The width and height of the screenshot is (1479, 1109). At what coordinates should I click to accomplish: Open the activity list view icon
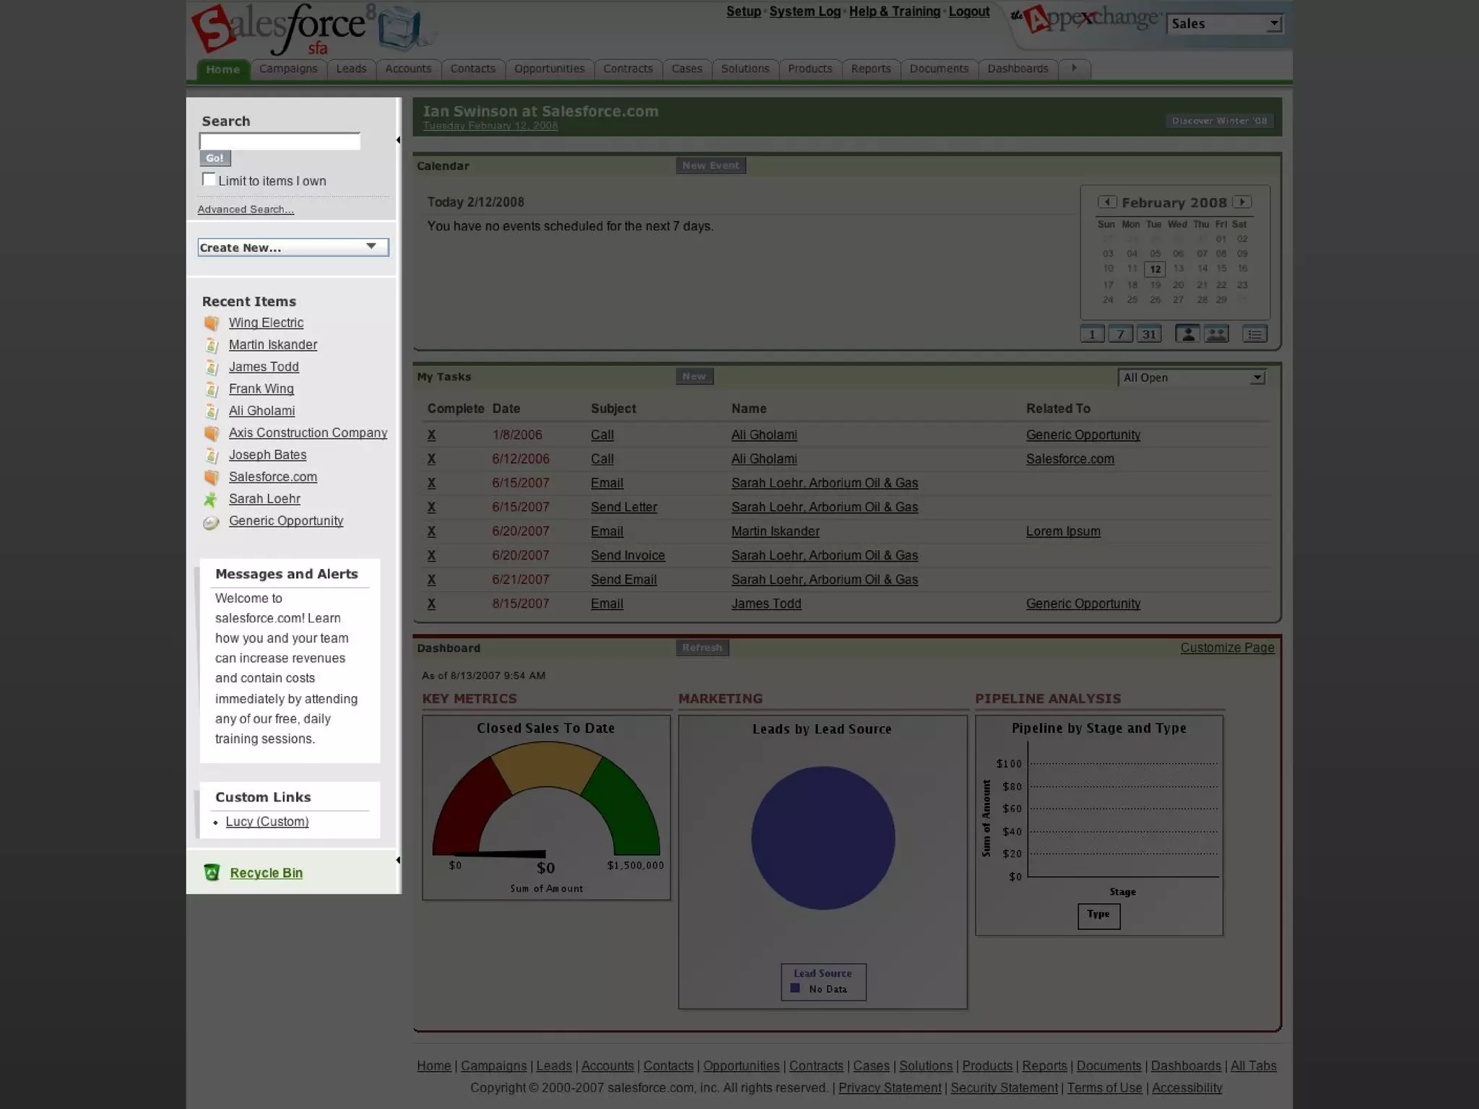pyautogui.click(x=1254, y=334)
